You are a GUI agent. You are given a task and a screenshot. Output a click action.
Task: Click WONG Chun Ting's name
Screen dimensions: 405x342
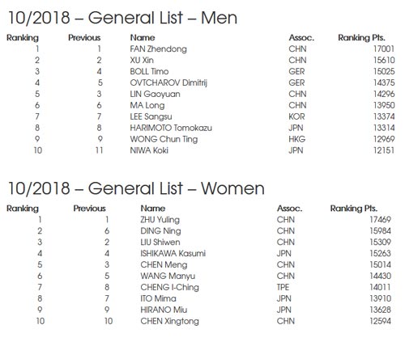(164, 139)
